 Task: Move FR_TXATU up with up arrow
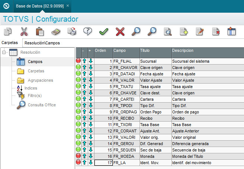tap(84, 87)
